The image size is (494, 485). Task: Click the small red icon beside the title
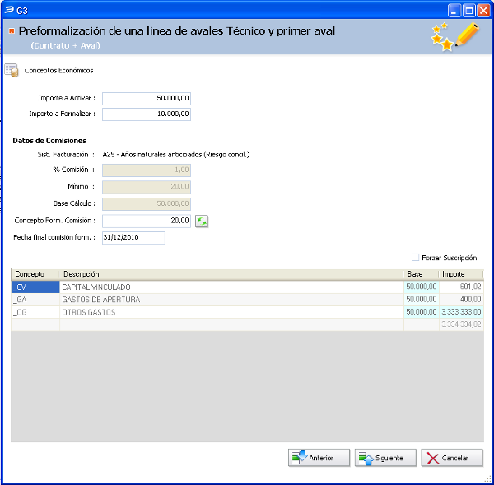pos(12,31)
